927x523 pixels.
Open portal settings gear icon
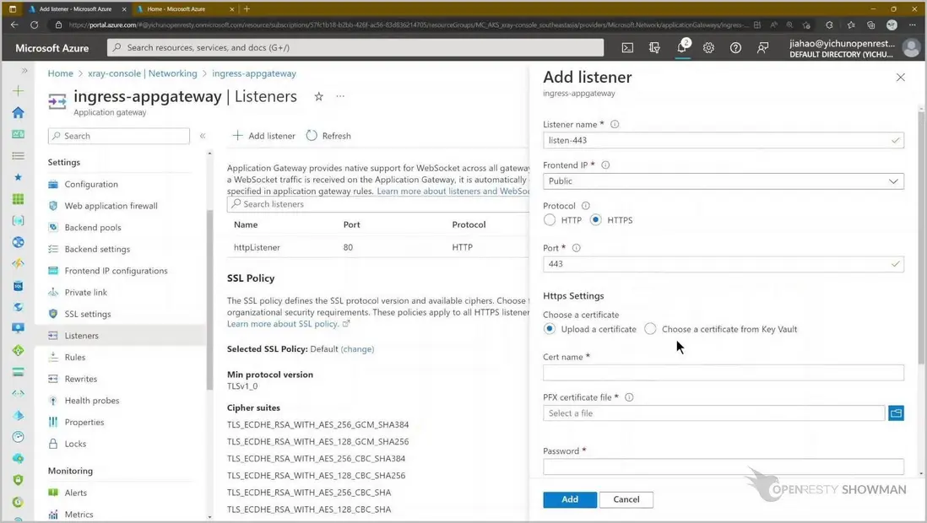pyautogui.click(x=708, y=48)
